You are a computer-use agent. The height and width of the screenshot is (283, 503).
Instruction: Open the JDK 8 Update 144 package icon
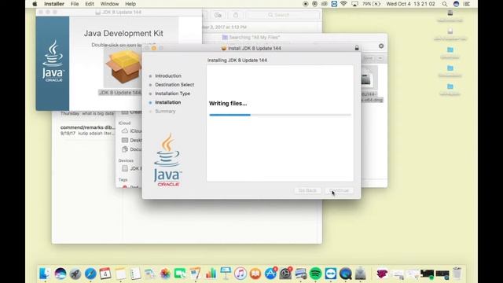coord(124,68)
